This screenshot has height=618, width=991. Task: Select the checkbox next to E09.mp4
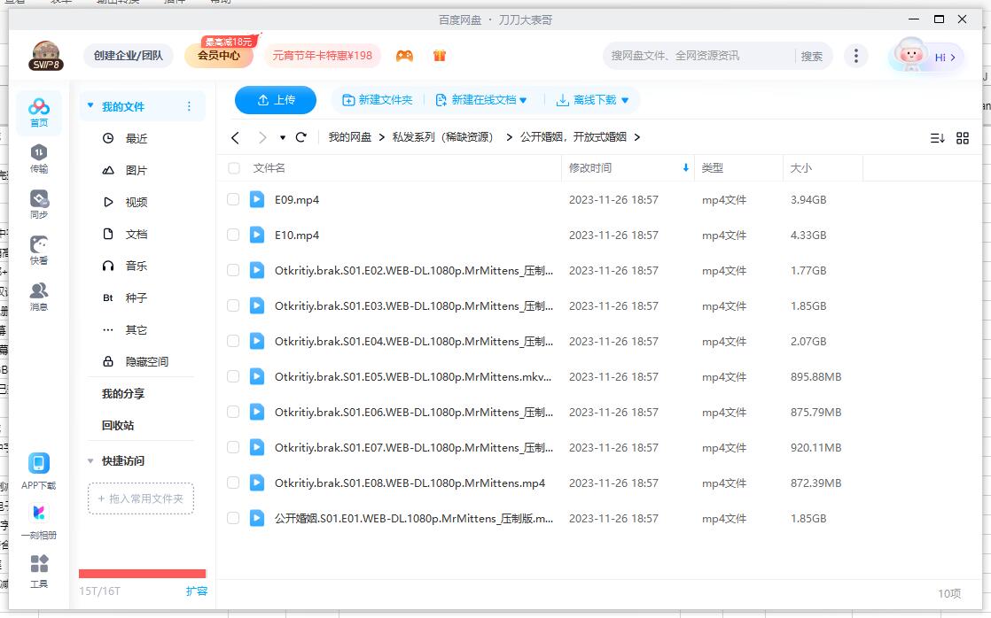point(233,199)
